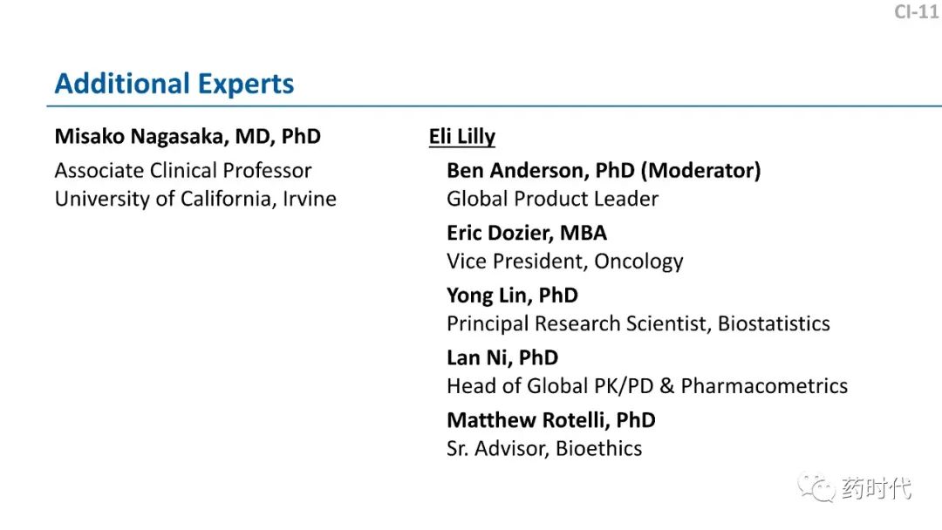942x530 pixels.
Task: Click Vice President, Oncology text
Action: click(x=564, y=262)
